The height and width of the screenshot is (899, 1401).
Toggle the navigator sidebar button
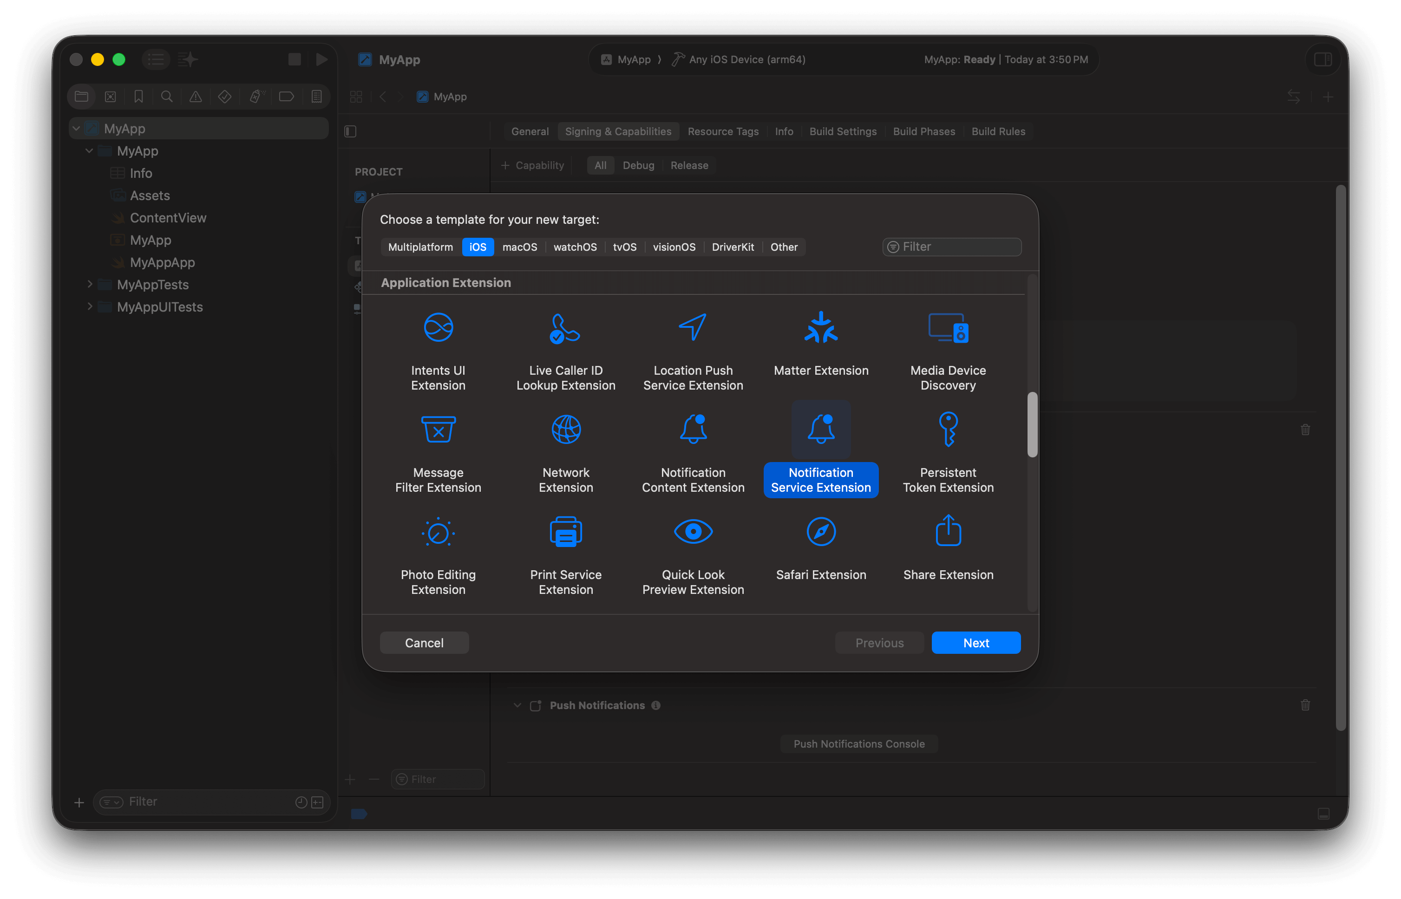click(x=155, y=59)
